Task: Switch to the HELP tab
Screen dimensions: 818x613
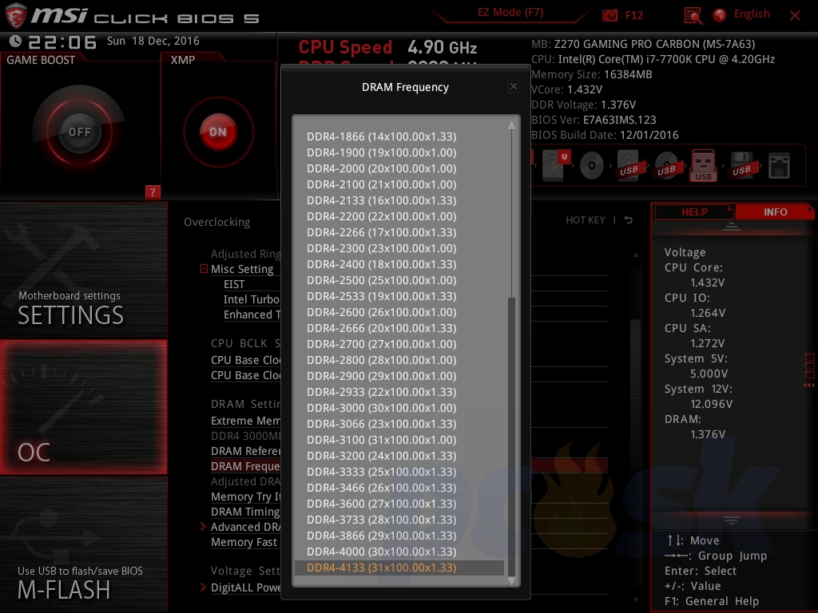Action: (694, 212)
